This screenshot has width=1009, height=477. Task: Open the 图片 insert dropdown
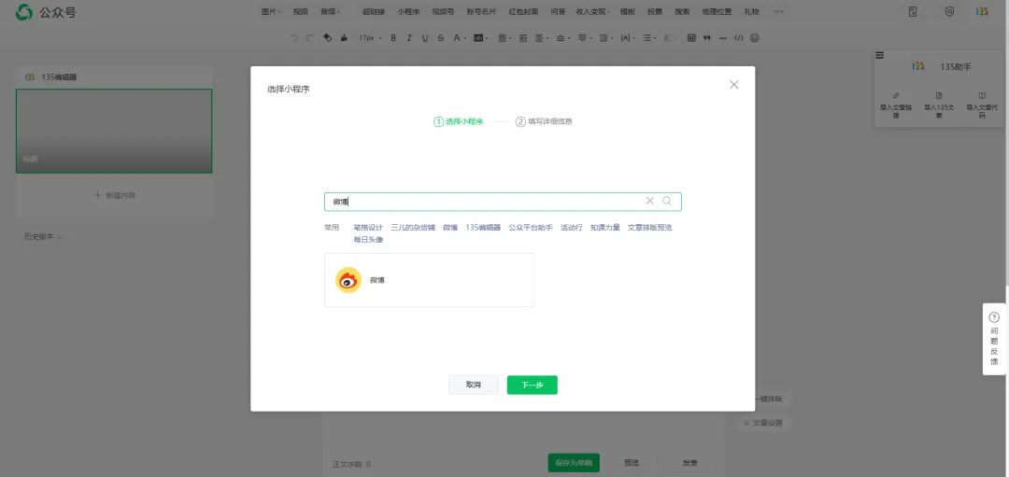click(271, 11)
